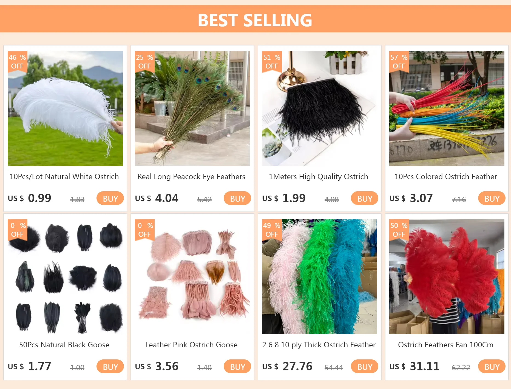Click BUY for the ostrich feathers fan
The image size is (511, 389).
pos(492,366)
